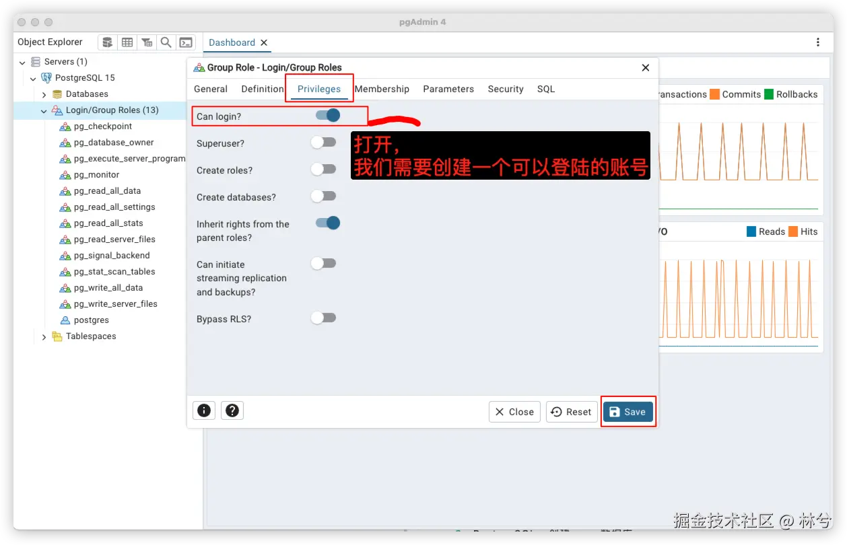The image size is (847, 545).
Task: Click the pg_monitor role icon
Action: [x=65, y=175]
